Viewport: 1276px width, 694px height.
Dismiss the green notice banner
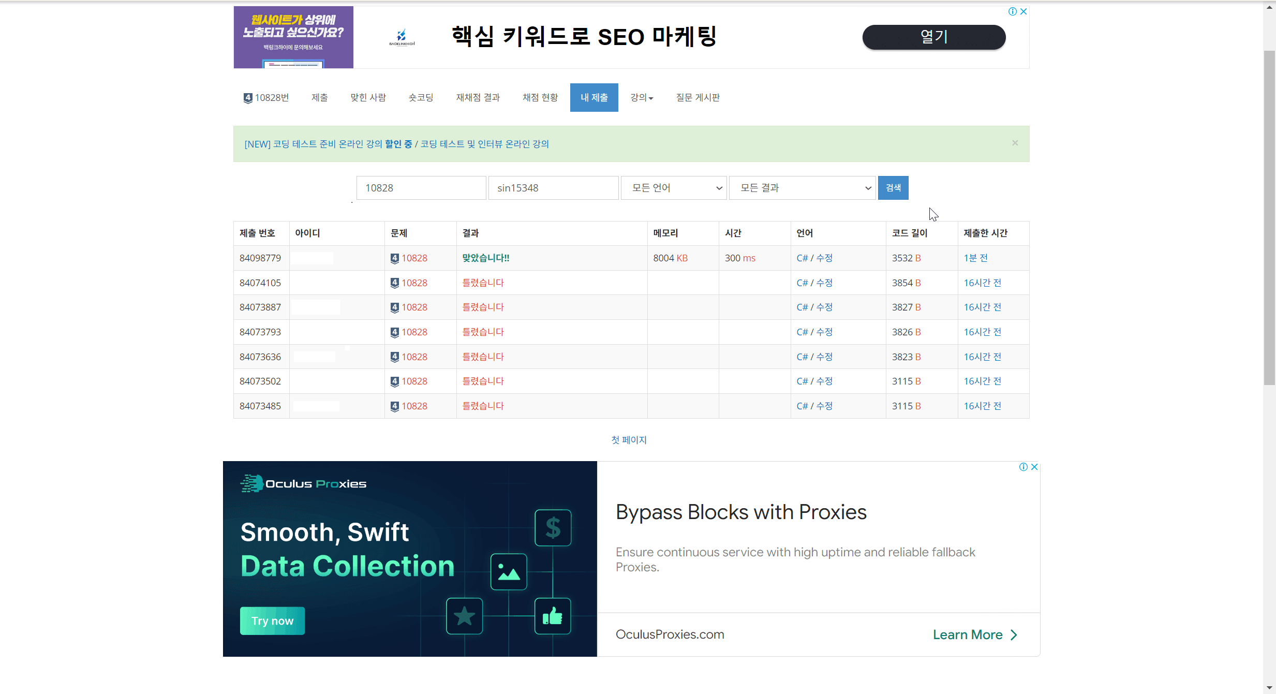[1015, 143]
